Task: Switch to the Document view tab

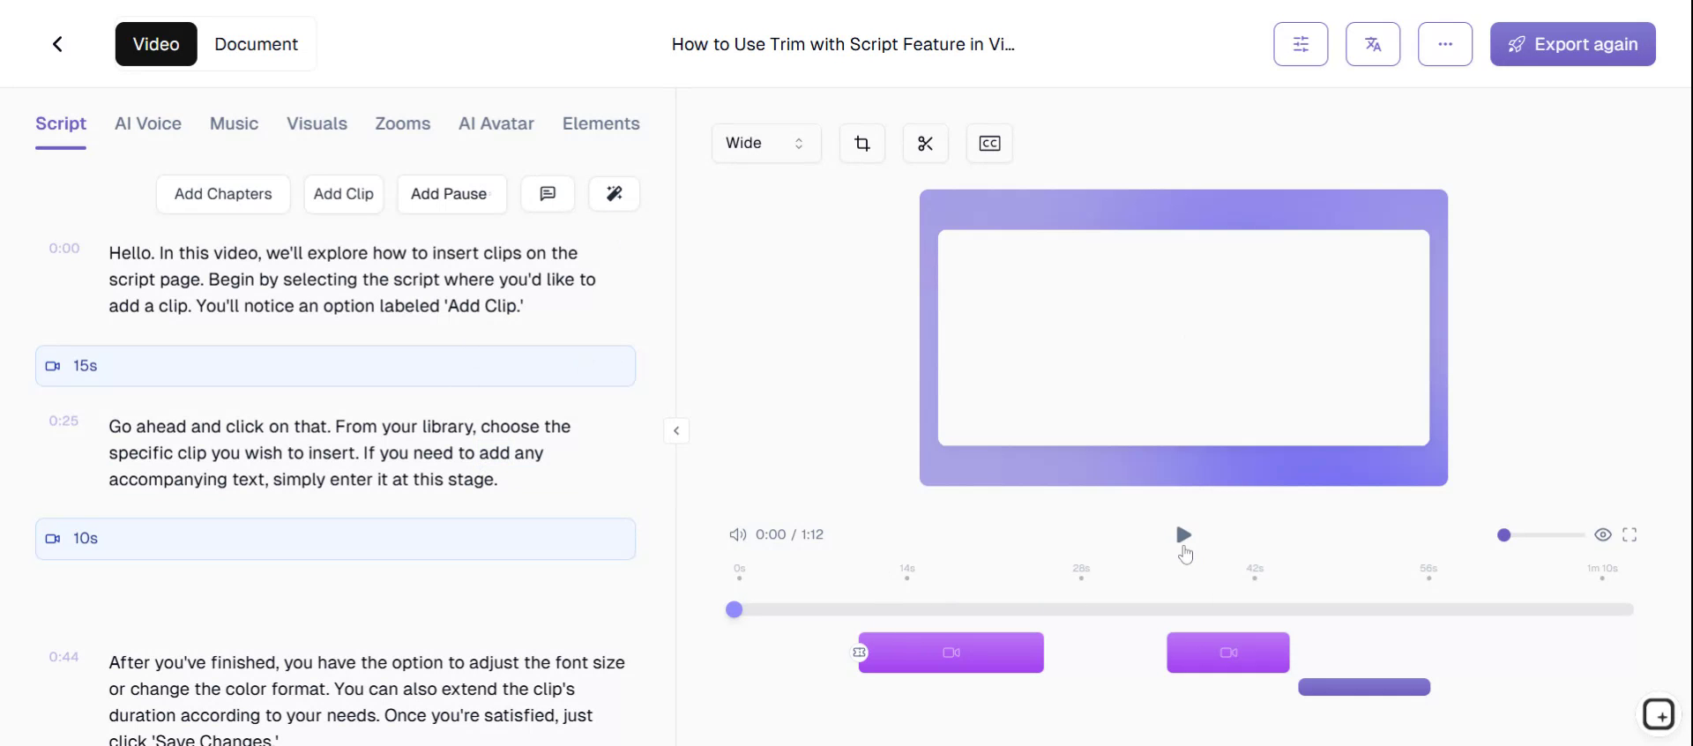Action: 256,44
